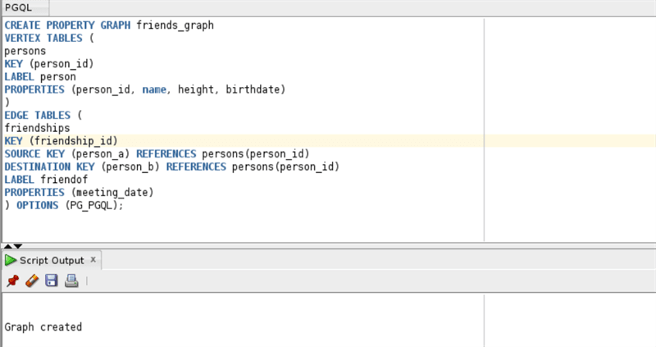The image size is (656, 347).
Task: Switch to the PGQL tab
Action: point(18,7)
